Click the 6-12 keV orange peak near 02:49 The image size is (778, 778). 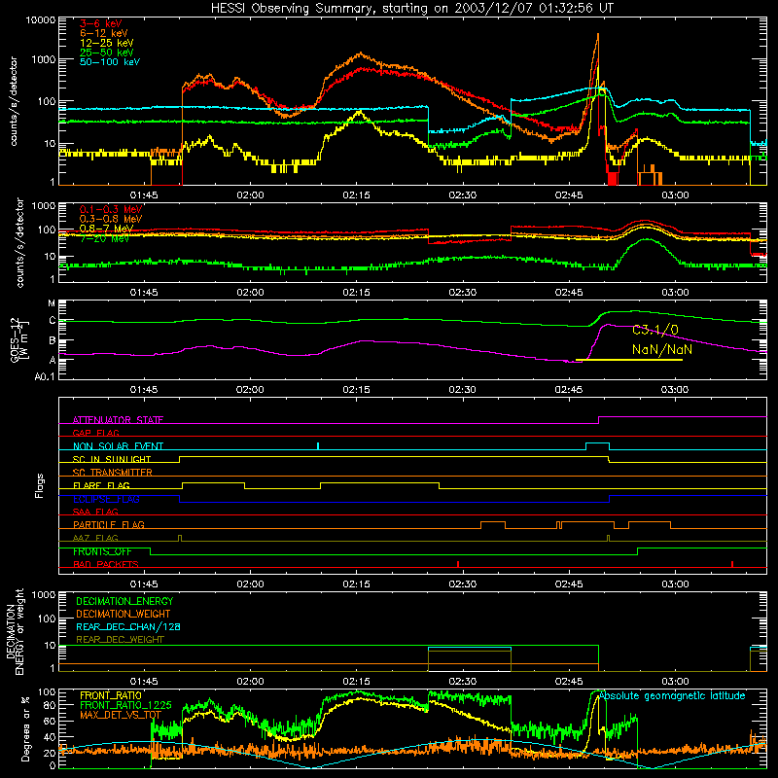point(598,36)
